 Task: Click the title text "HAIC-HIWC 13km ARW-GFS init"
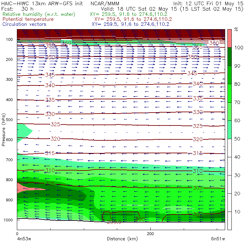click(x=42, y=3)
